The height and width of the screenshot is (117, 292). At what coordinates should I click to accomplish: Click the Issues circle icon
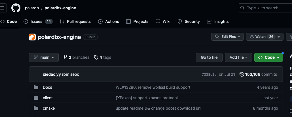(26, 21)
